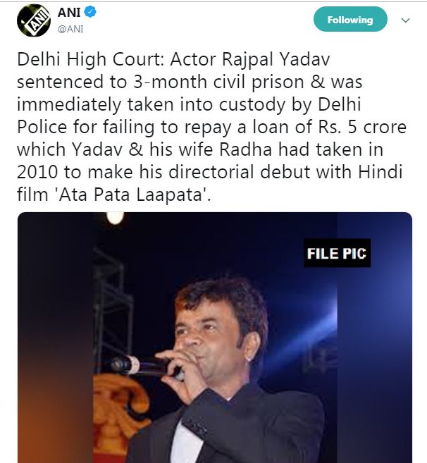Expand the tweet options chevron

[405, 20]
